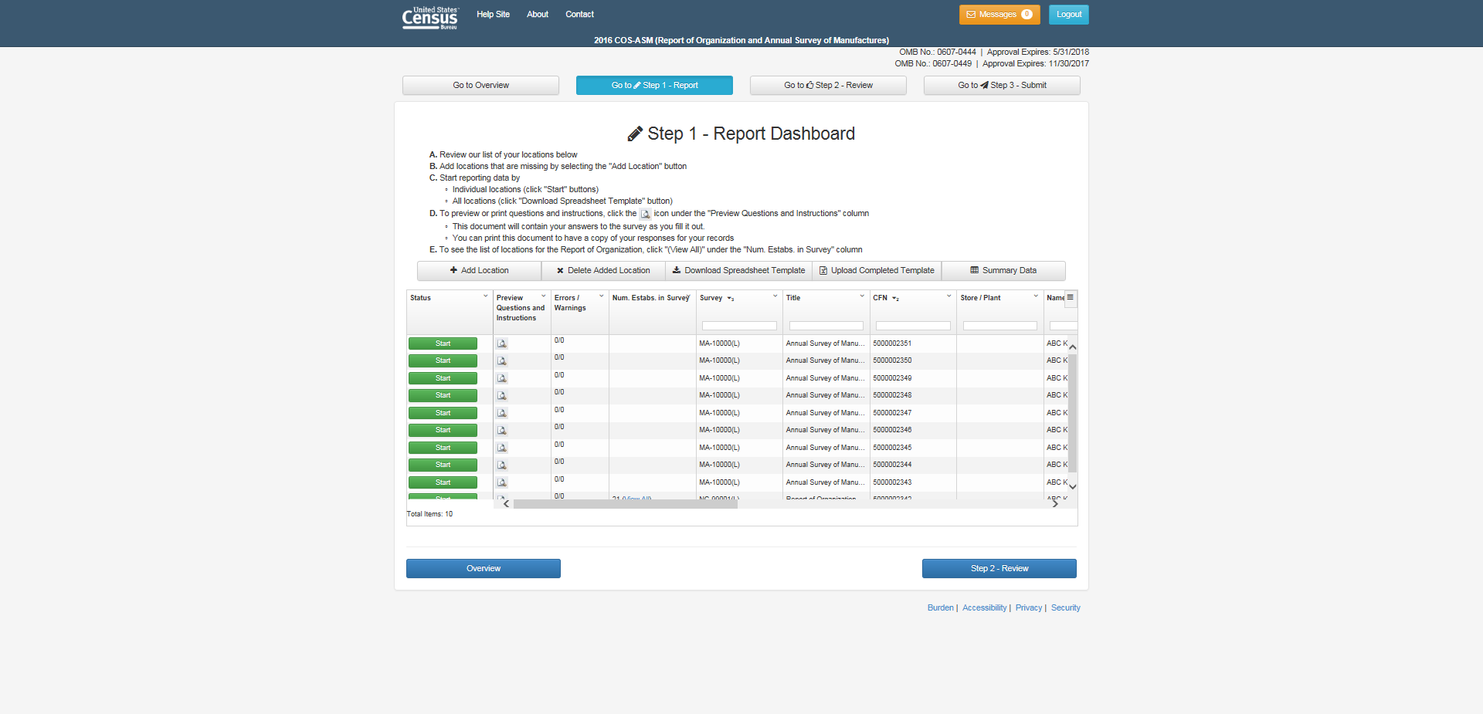
Task: Click the Add Location button
Action: (479, 271)
